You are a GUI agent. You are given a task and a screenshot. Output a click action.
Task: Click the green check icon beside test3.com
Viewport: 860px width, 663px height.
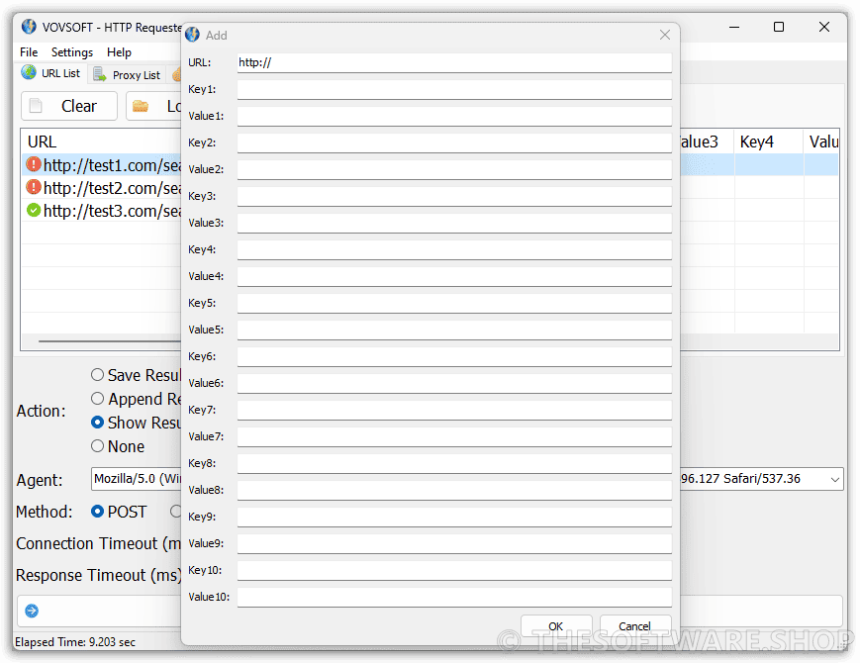click(x=34, y=210)
